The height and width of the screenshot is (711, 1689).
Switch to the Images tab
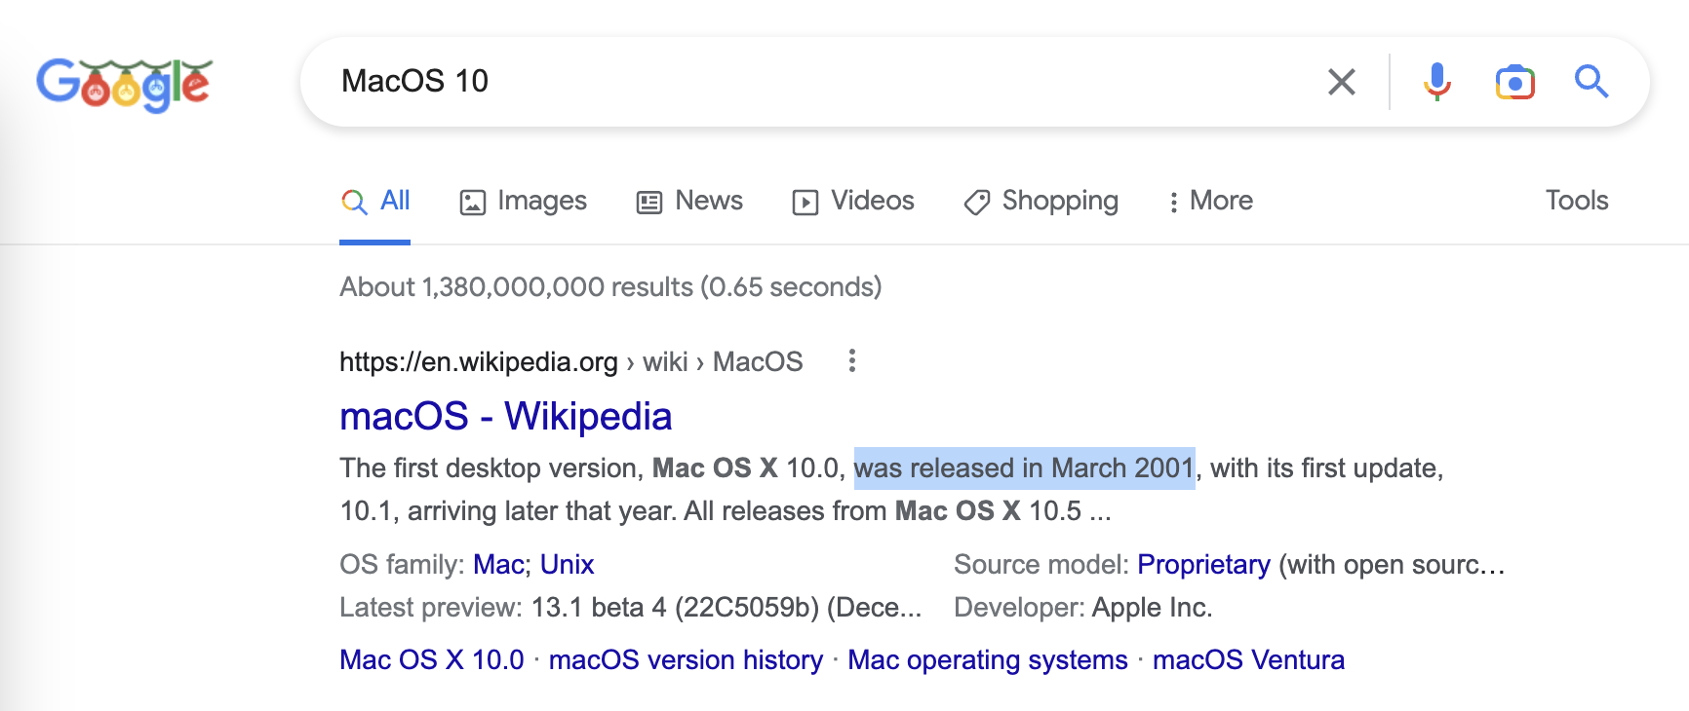(x=523, y=202)
